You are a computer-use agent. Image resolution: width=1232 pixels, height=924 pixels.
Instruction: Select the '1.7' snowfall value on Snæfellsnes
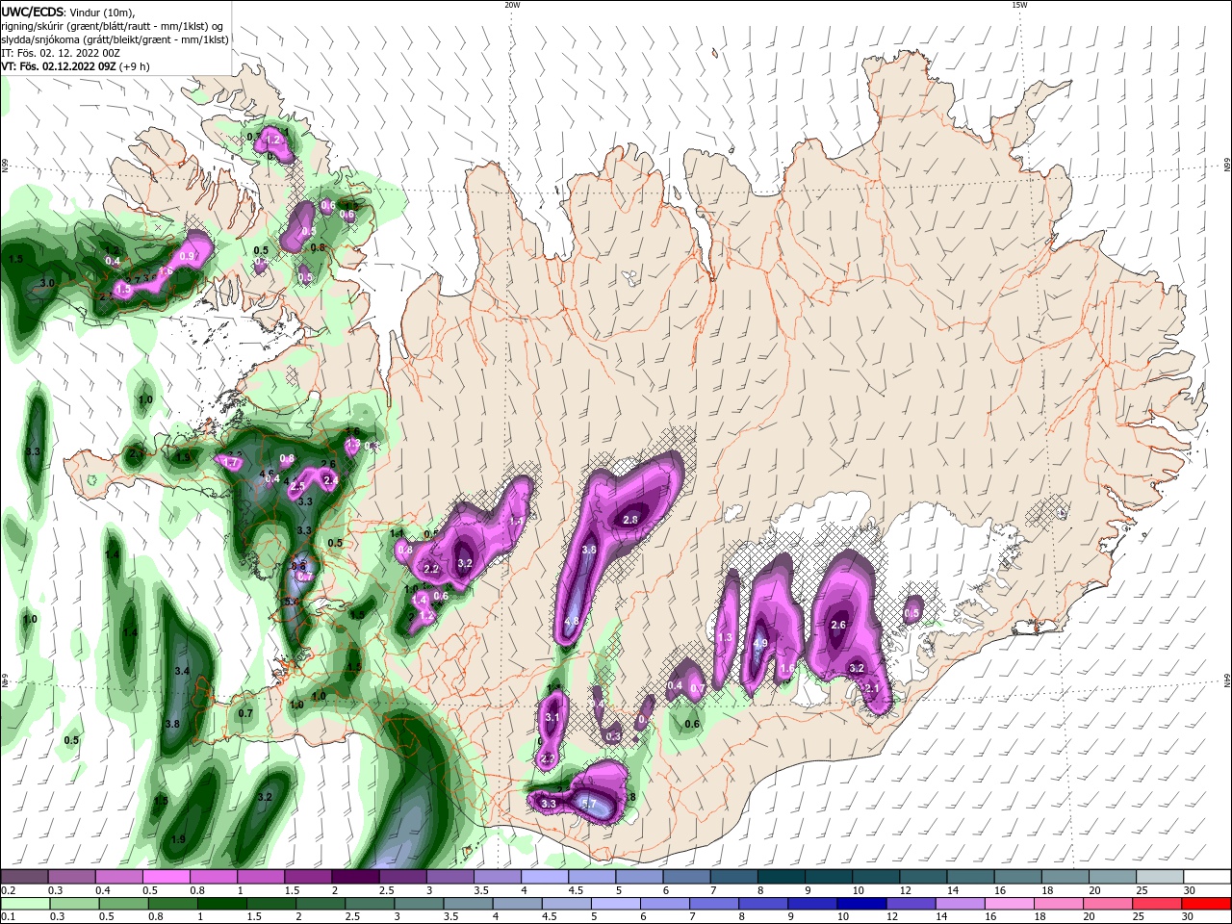click(x=230, y=463)
